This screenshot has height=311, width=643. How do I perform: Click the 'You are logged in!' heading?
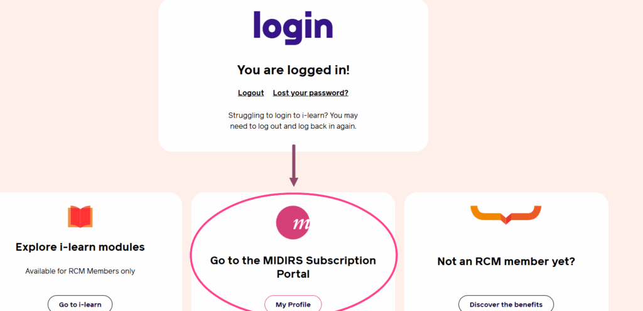pyautogui.click(x=293, y=70)
